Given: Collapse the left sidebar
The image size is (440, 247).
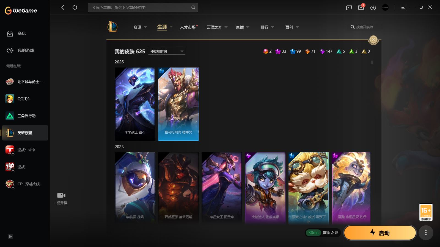Looking at the screenshot, I should coord(10,237).
